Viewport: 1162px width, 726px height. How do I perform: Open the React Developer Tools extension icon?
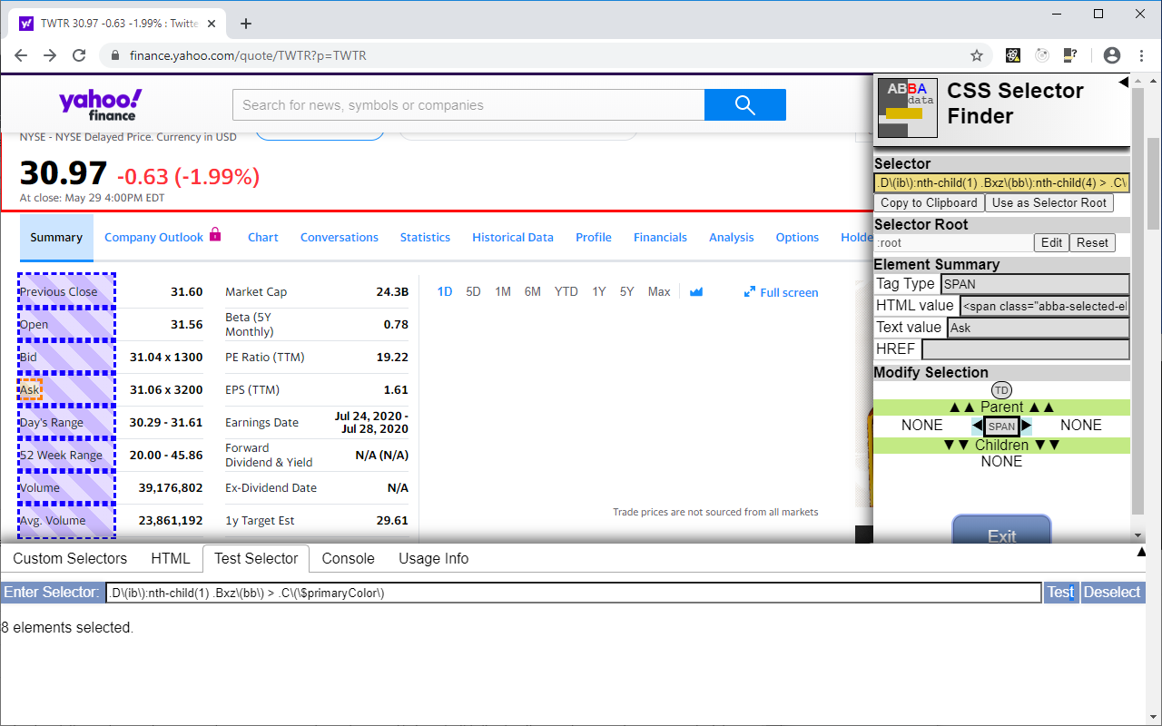point(1013,55)
